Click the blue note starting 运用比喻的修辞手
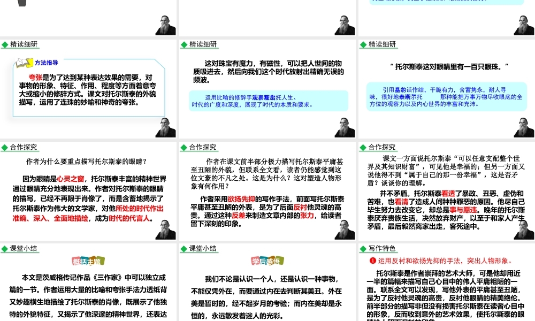This screenshot has width=535, height=321. point(269,101)
